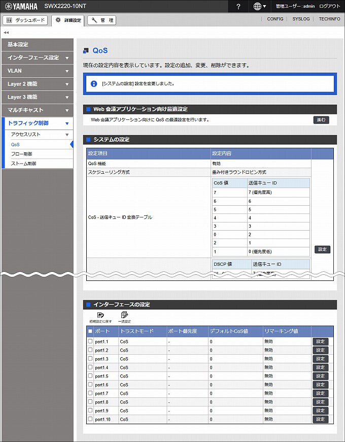
Task: Check the port1.5 checkbox
Action: coord(90,376)
